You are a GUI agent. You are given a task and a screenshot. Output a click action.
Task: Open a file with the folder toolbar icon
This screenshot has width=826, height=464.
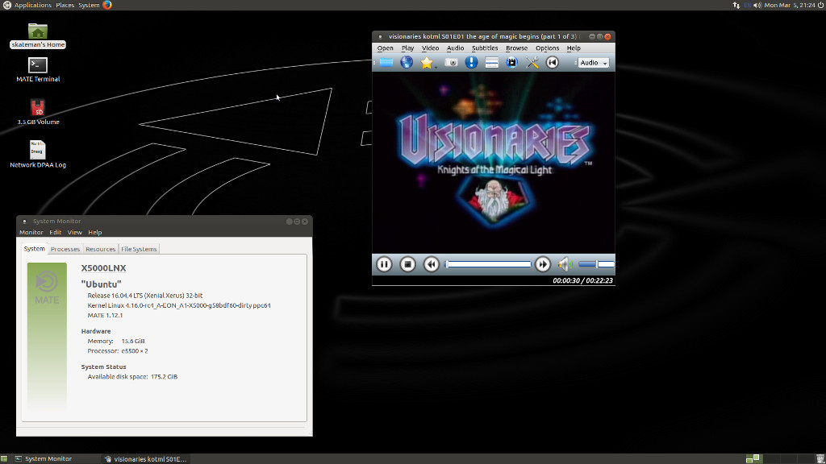tap(386, 63)
